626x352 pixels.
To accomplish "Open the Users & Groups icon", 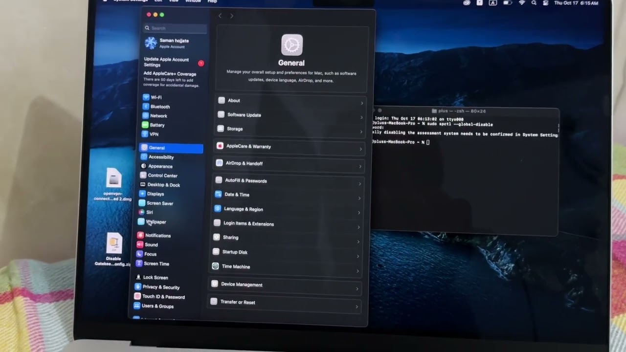I will 137,306.
